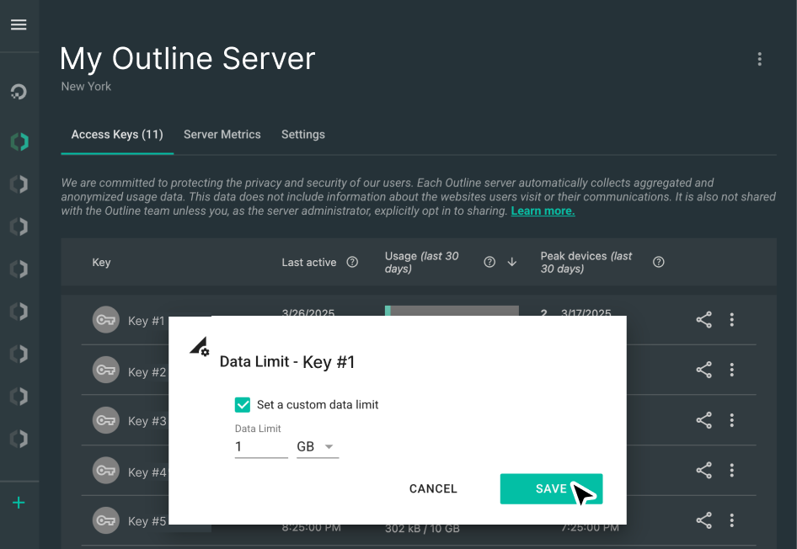Click the add server plus icon
The width and height of the screenshot is (797, 549).
pos(19,502)
